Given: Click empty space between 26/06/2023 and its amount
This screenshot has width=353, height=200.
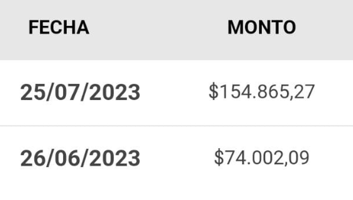Looking at the screenshot, I should tap(176, 158).
